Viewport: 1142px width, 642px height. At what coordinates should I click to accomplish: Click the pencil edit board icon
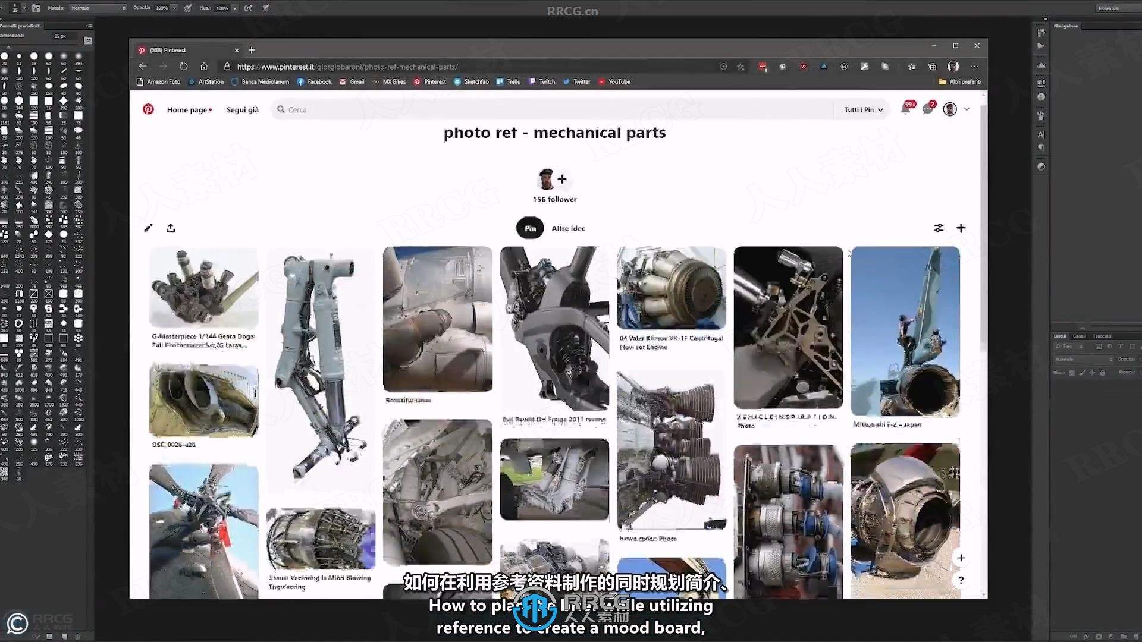click(x=148, y=228)
